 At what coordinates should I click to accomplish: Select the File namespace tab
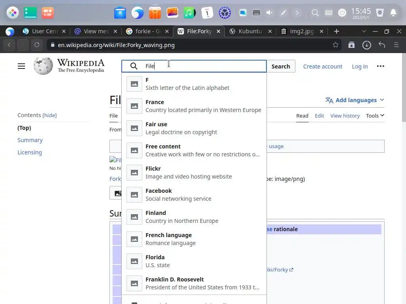[x=113, y=116]
